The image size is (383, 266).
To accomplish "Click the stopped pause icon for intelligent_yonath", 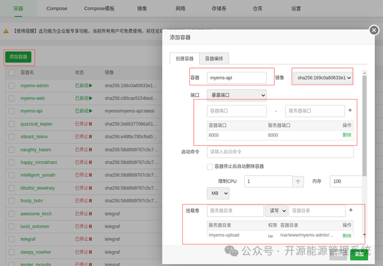I will (91, 175).
